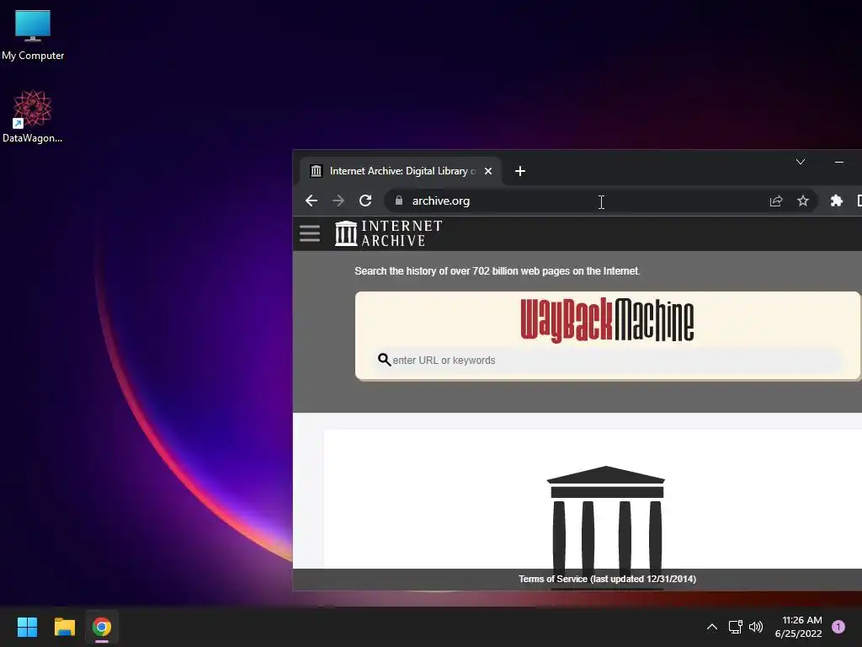Screen dimensions: 862x647
Task: Click the forward navigation arrow
Action: [338, 201]
